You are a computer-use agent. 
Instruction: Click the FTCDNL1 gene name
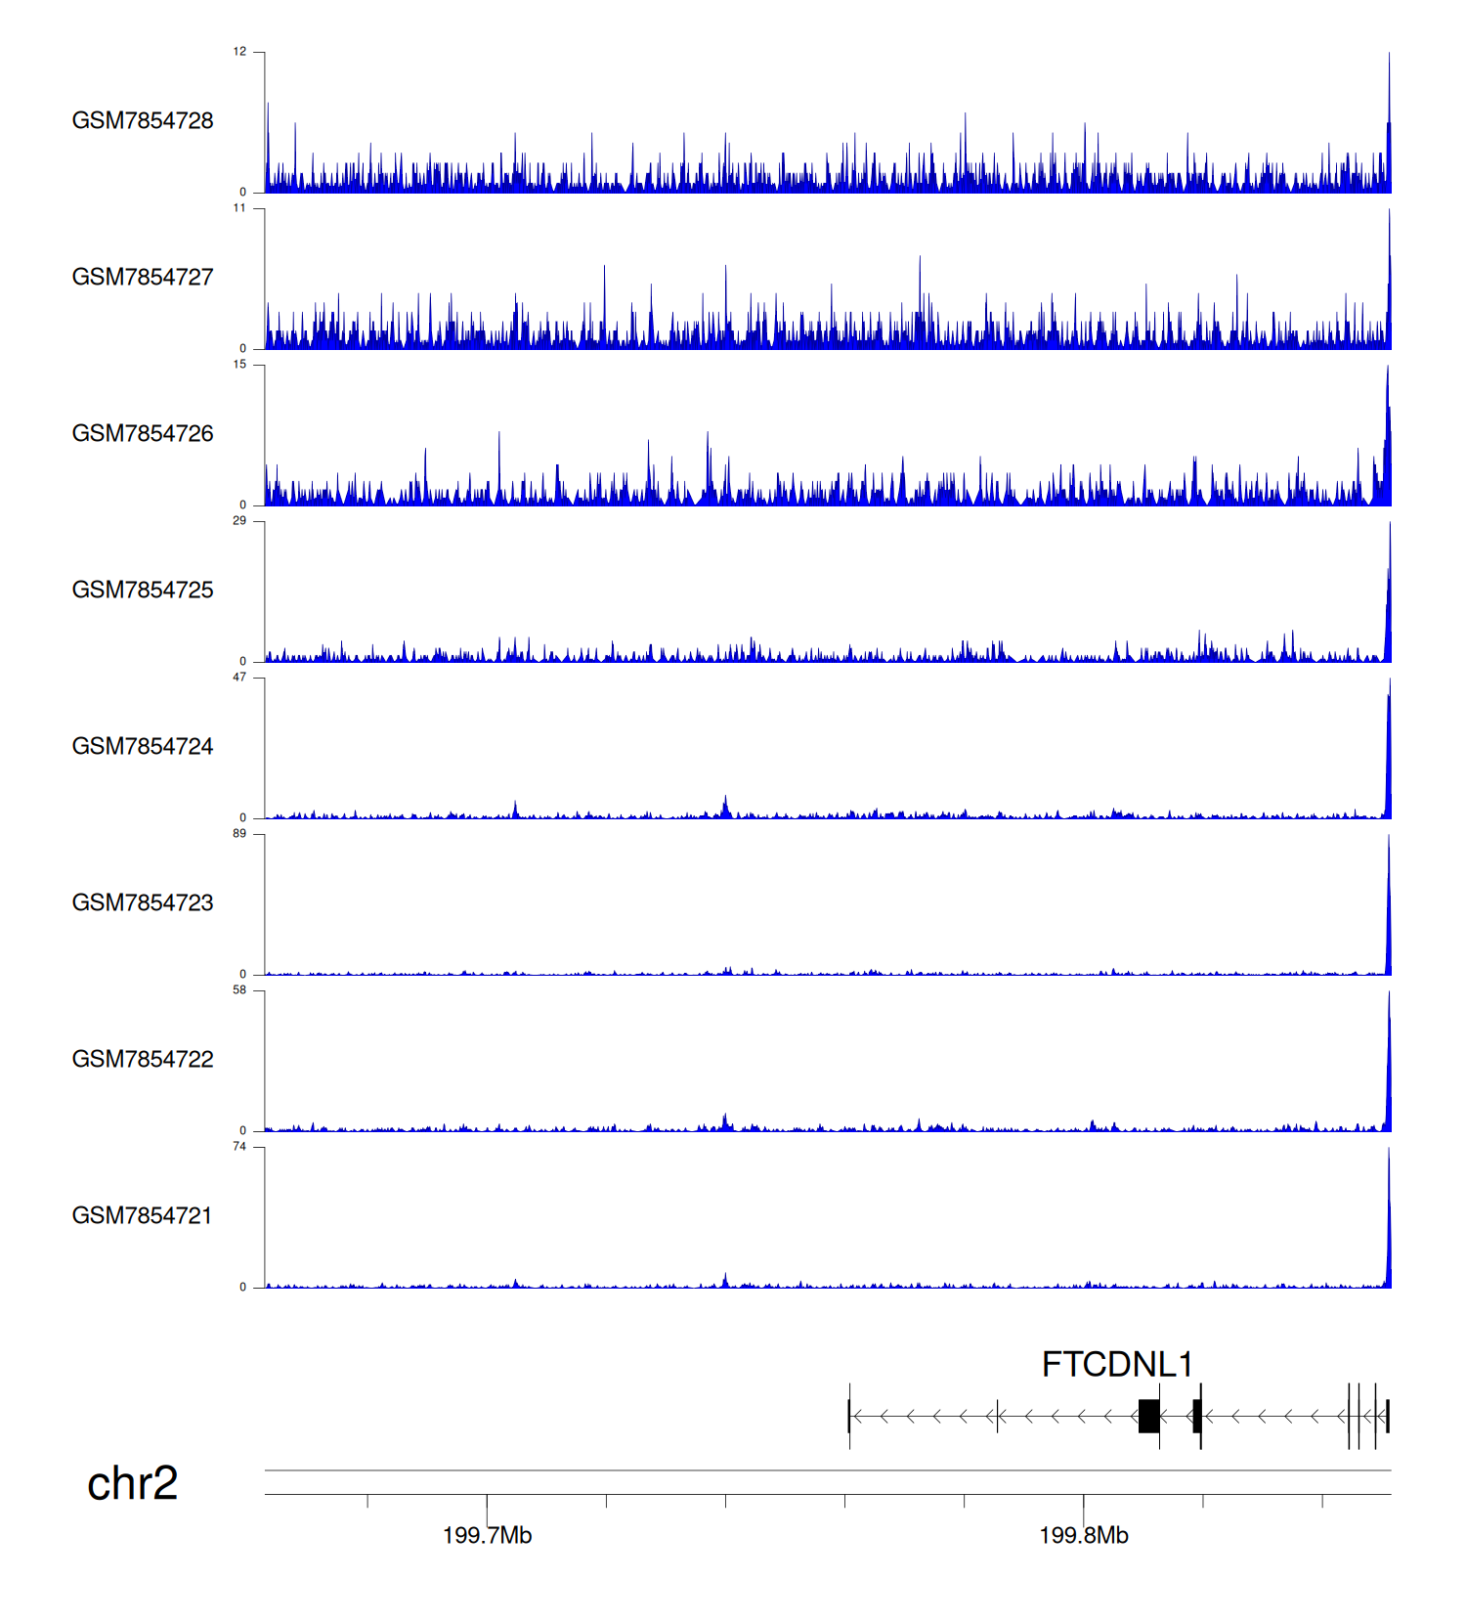point(1117,1364)
